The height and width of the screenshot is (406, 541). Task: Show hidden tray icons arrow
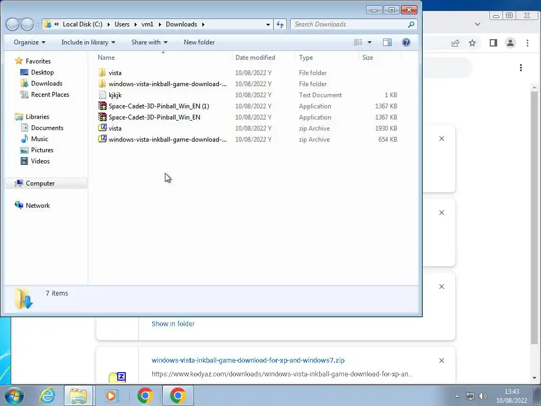457,396
